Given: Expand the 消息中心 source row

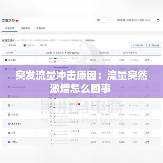Looking at the screenshot, I should tap(9, 114).
